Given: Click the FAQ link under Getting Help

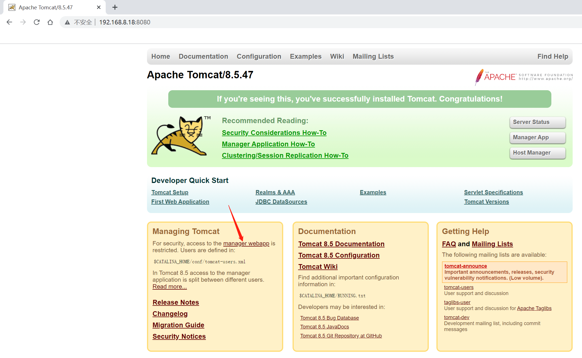Looking at the screenshot, I should (x=449, y=244).
